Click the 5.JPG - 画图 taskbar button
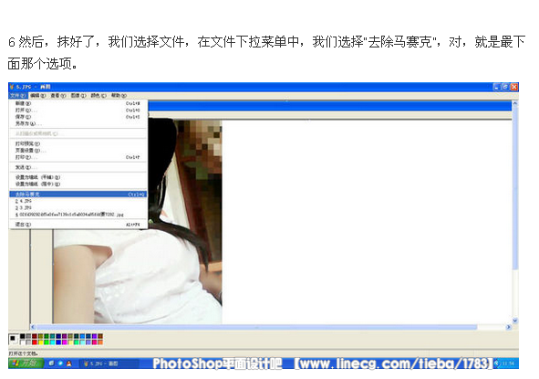Viewport: 539px width, 379px height. tap(109, 363)
